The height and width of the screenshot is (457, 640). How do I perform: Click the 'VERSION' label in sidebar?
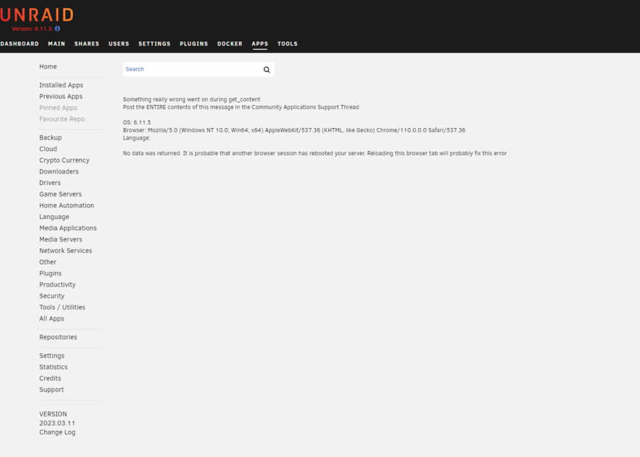click(53, 414)
